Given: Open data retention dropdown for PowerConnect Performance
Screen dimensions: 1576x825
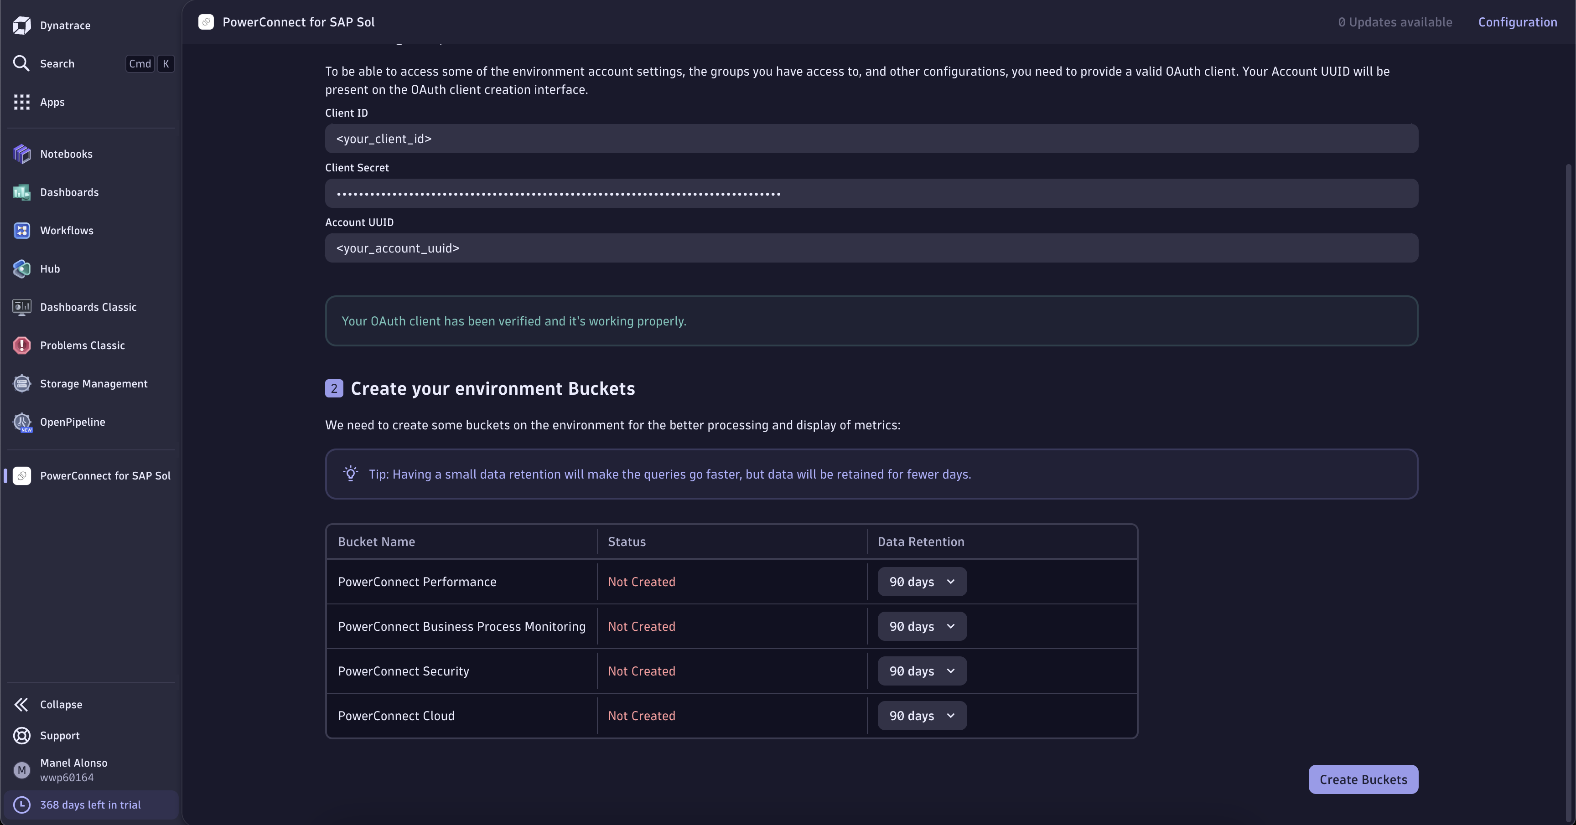Looking at the screenshot, I should click(x=922, y=582).
